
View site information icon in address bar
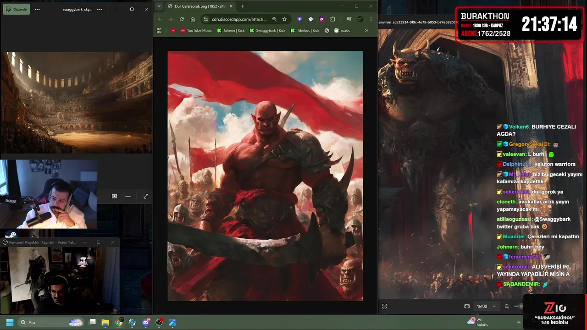[206, 19]
